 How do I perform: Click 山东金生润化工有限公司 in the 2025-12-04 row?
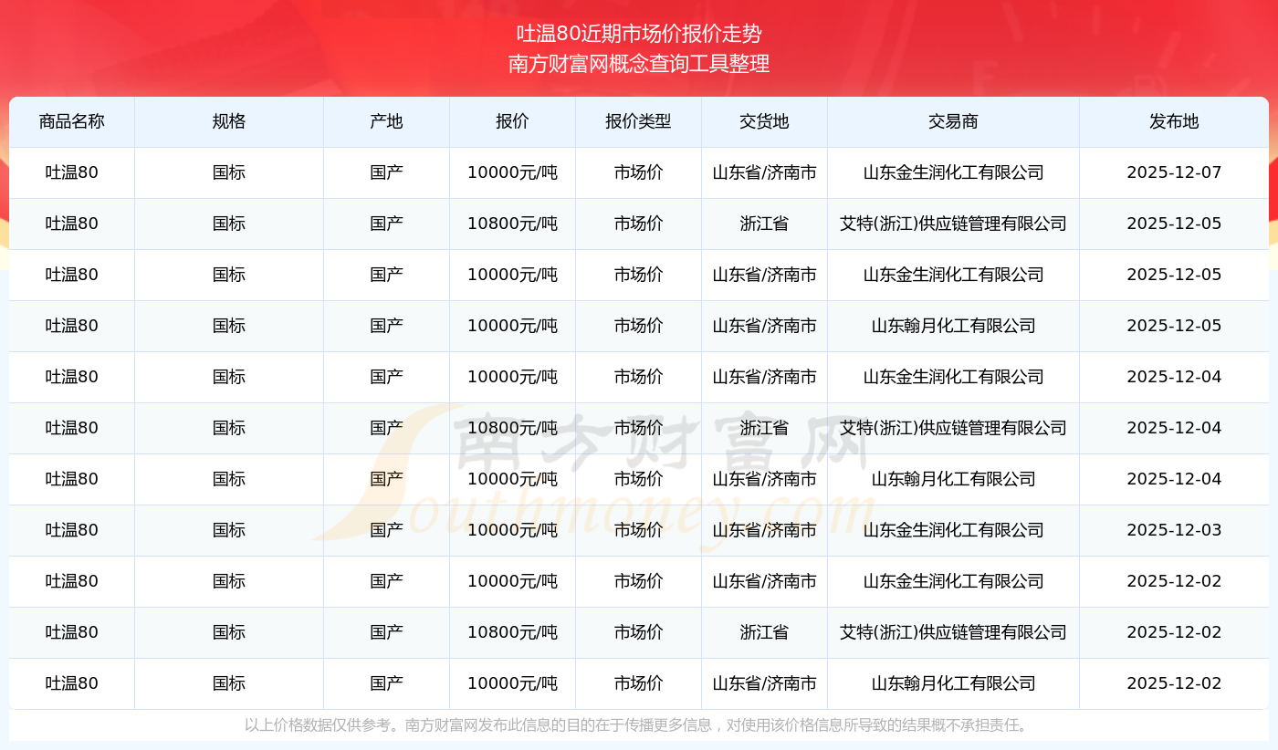pyautogui.click(x=953, y=377)
